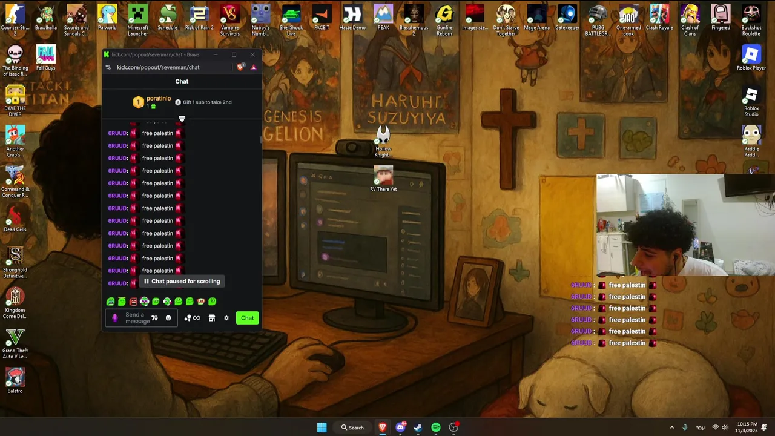The height and width of the screenshot is (436, 775).
Task: Open the chat settings gear
Action: (226, 318)
